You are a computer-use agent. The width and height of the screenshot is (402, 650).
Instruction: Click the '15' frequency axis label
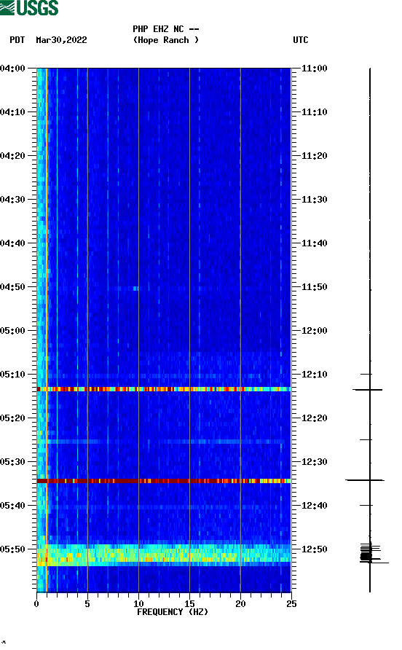tap(189, 604)
